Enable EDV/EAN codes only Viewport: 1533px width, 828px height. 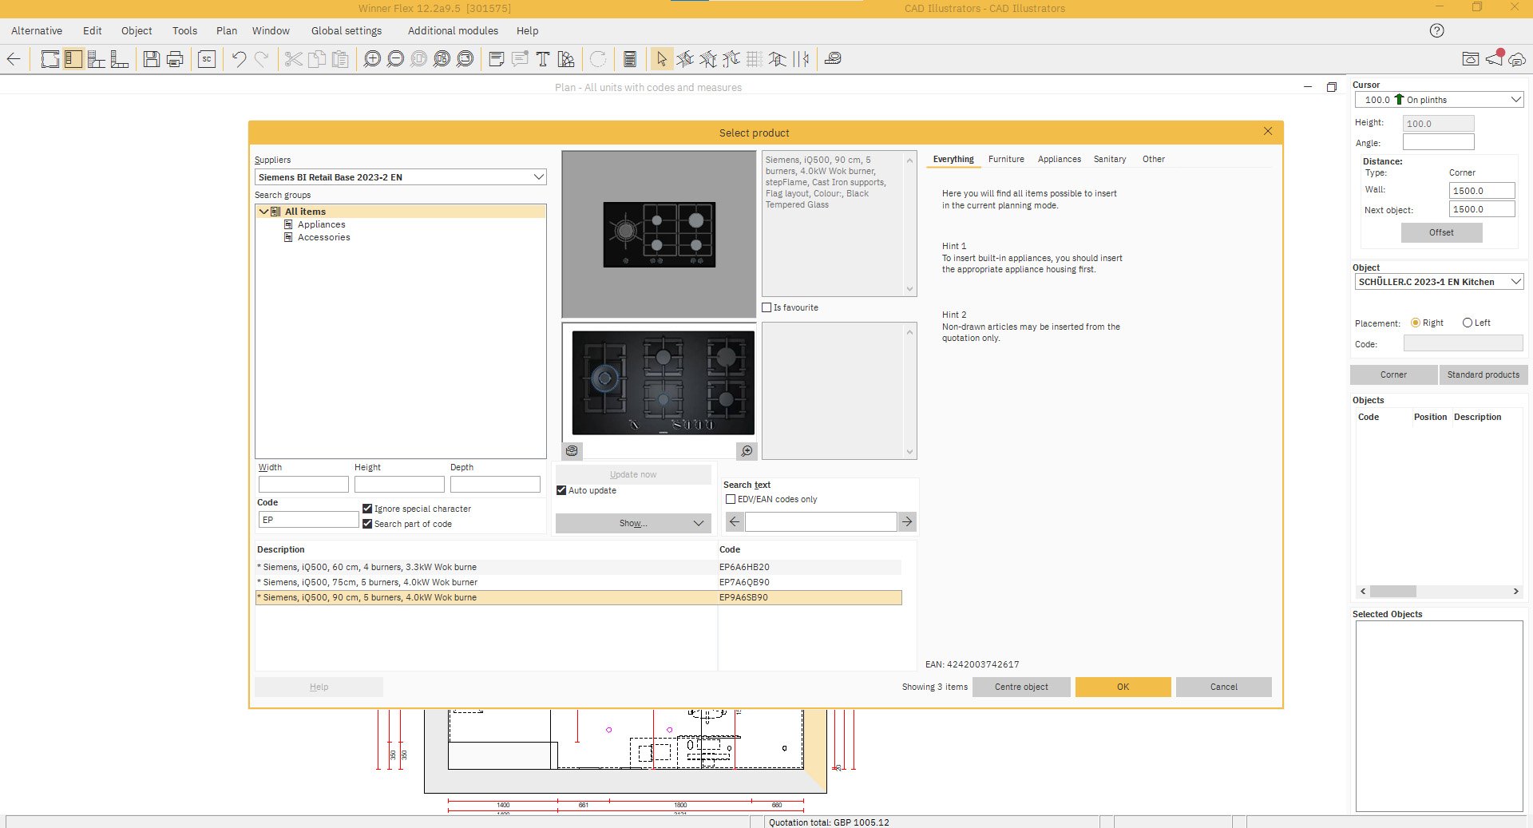coord(730,499)
